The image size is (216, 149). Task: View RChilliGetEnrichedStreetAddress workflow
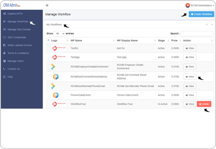pyautogui.click(x=190, y=77)
